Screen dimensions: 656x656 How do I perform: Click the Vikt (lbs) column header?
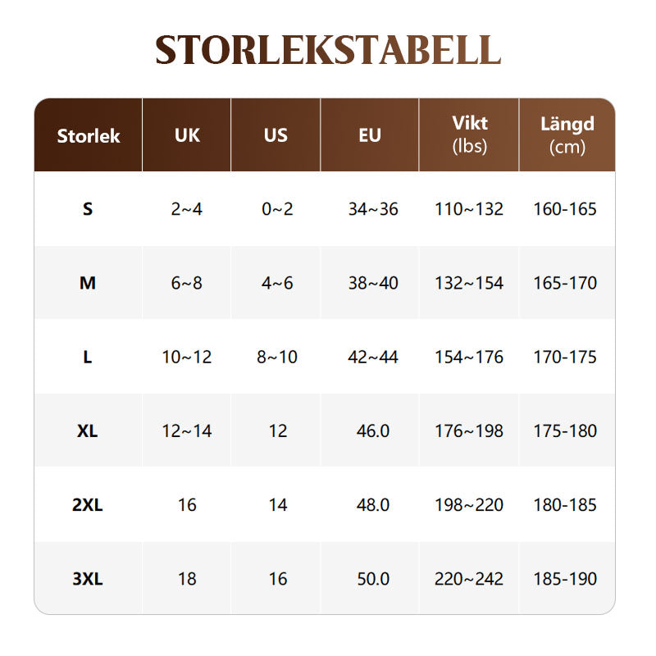tap(469, 134)
